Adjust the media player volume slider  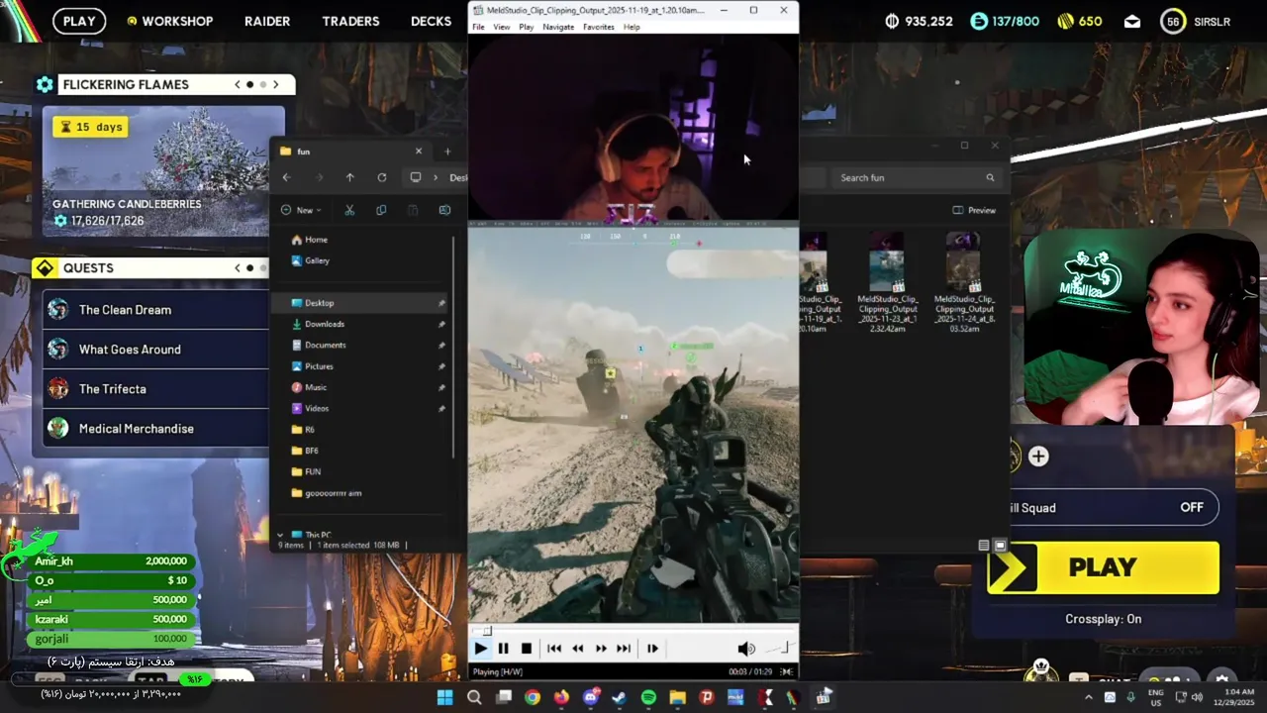[778, 649]
